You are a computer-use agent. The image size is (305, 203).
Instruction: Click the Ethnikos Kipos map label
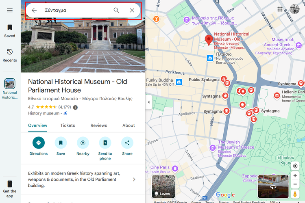click(x=285, y=160)
